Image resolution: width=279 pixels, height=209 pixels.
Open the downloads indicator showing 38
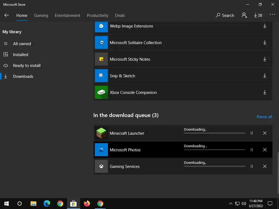coord(258,16)
